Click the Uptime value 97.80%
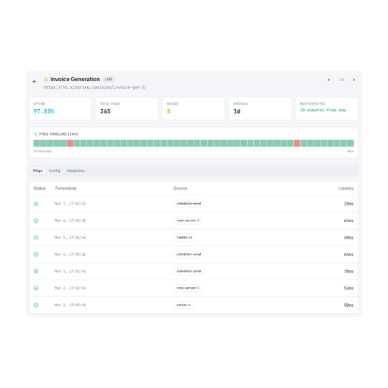388x388 pixels. click(44, 111)
